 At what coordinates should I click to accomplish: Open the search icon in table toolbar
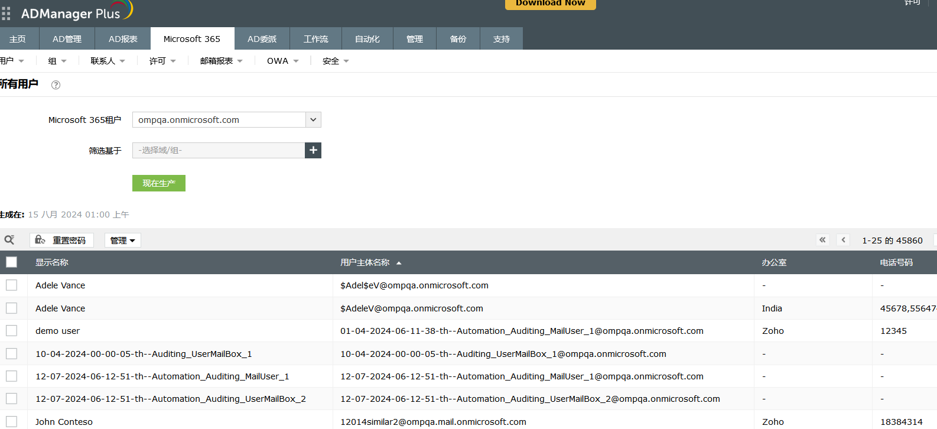click(x=9, y=240)
